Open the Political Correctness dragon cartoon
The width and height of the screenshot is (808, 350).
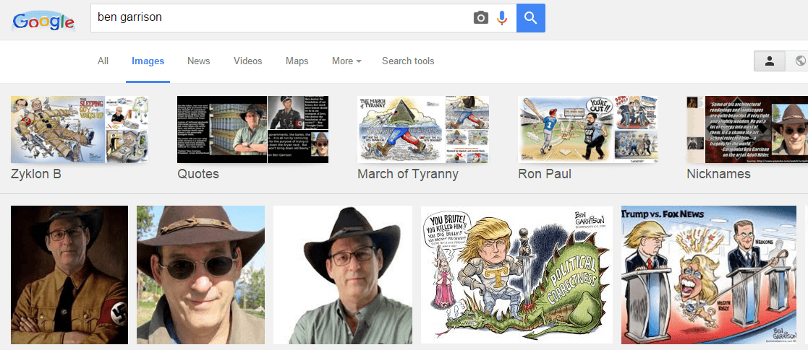(516, 275)
